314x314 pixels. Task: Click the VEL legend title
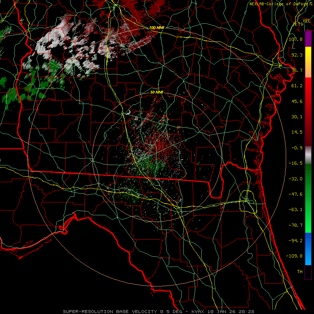(306, 21)
